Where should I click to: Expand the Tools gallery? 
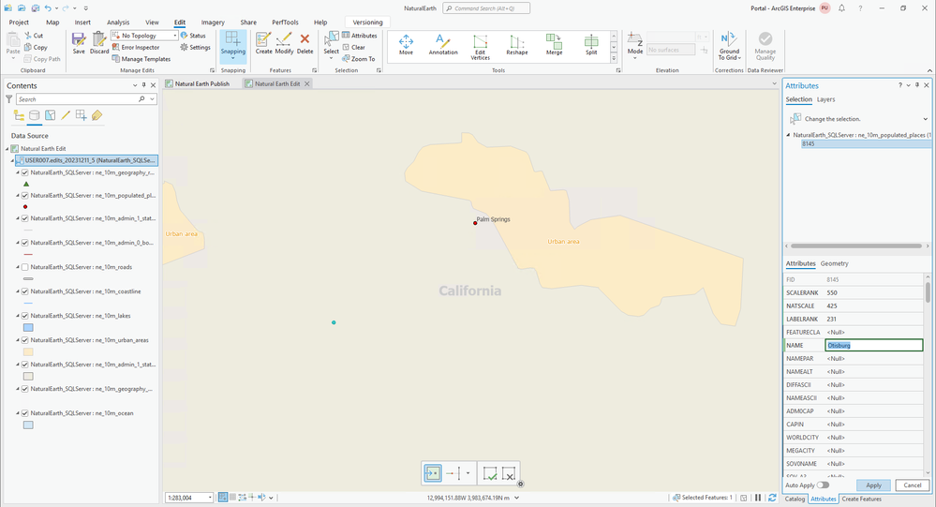tap(614, 58)
